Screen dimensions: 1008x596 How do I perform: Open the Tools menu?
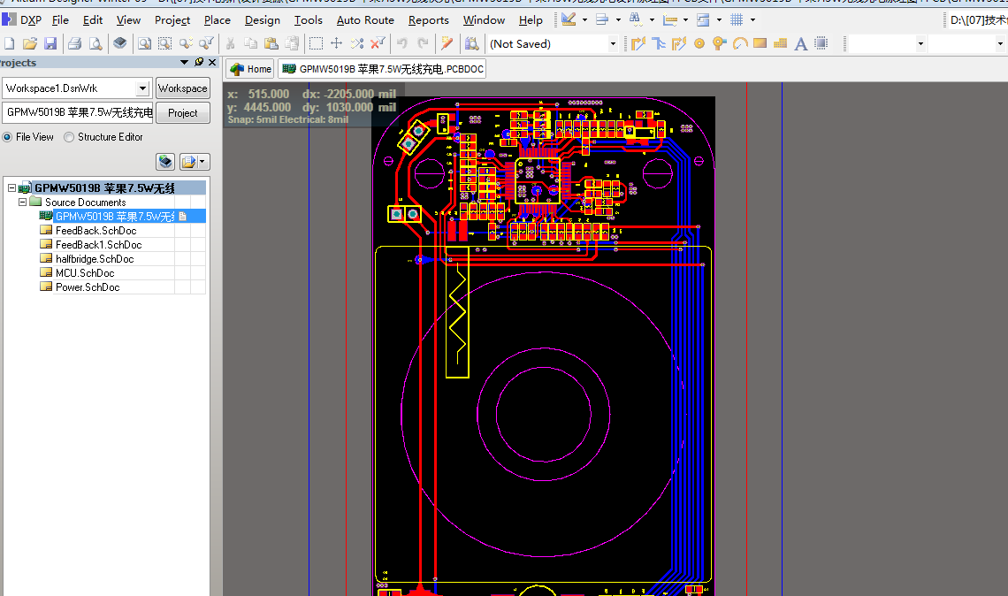point(308,20)
